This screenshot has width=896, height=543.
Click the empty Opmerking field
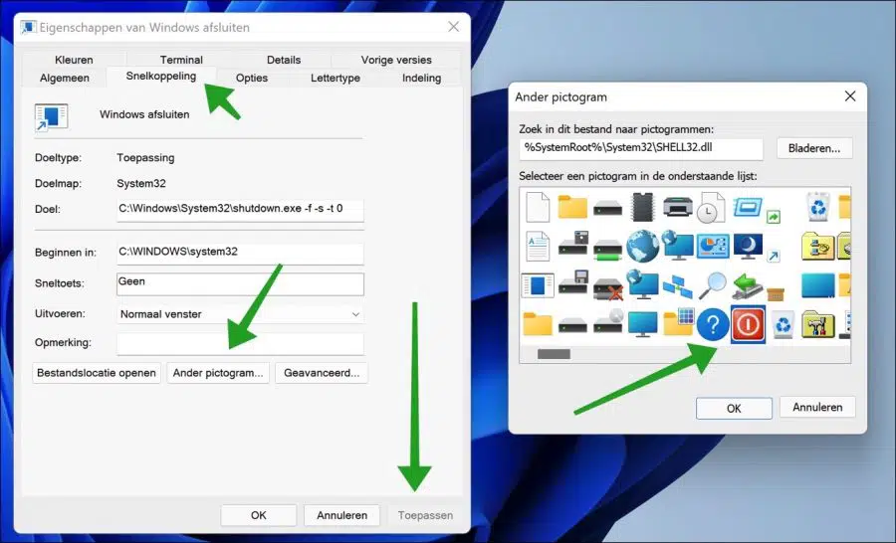coord(240,344)
